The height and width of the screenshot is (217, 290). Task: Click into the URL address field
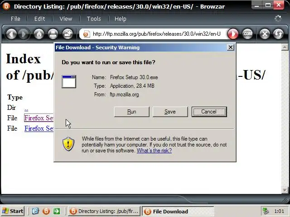pyautogui.click(x=156, y=34)
